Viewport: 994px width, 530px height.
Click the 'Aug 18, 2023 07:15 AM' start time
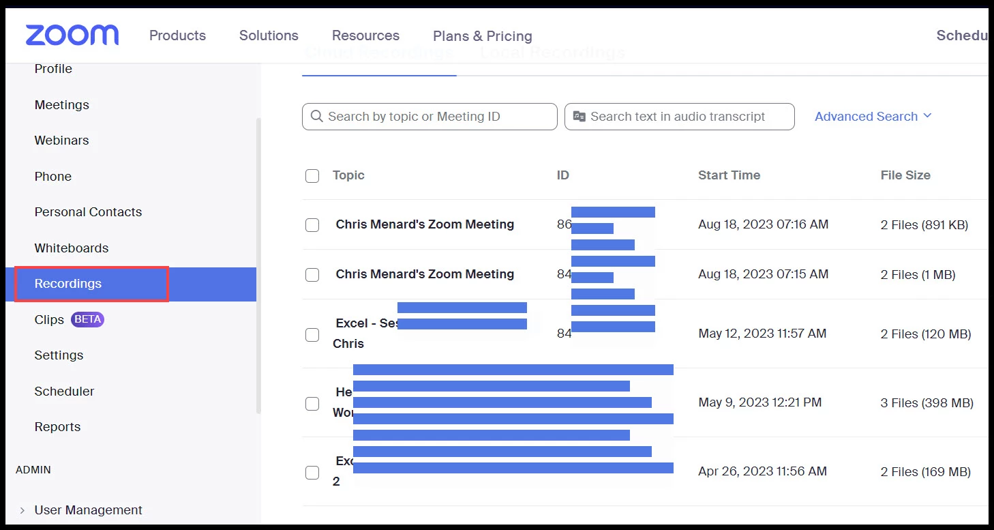coord(764,274)
